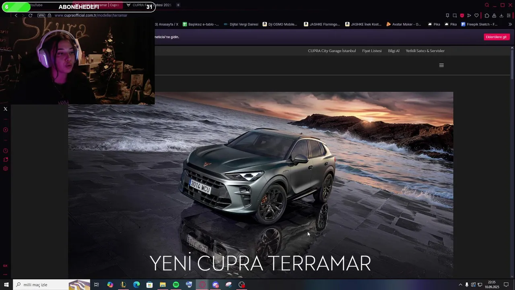Activate the snapshot capture tool icon
The height and width of the screenshot is (290, 515).
pos(455,15)
